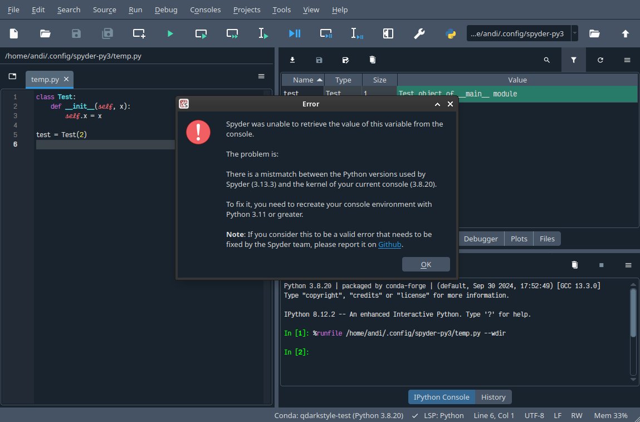Open the Projects menu
This screenshot has width=640, height=422.
click(247, 10)
